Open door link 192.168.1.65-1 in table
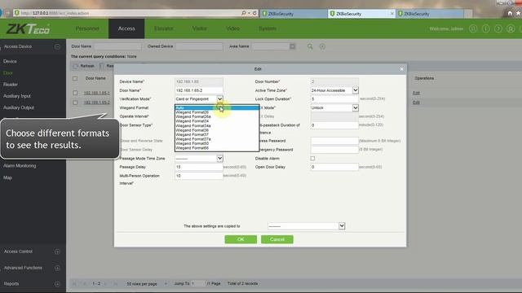The image size is (522, 293). [96, 93]
